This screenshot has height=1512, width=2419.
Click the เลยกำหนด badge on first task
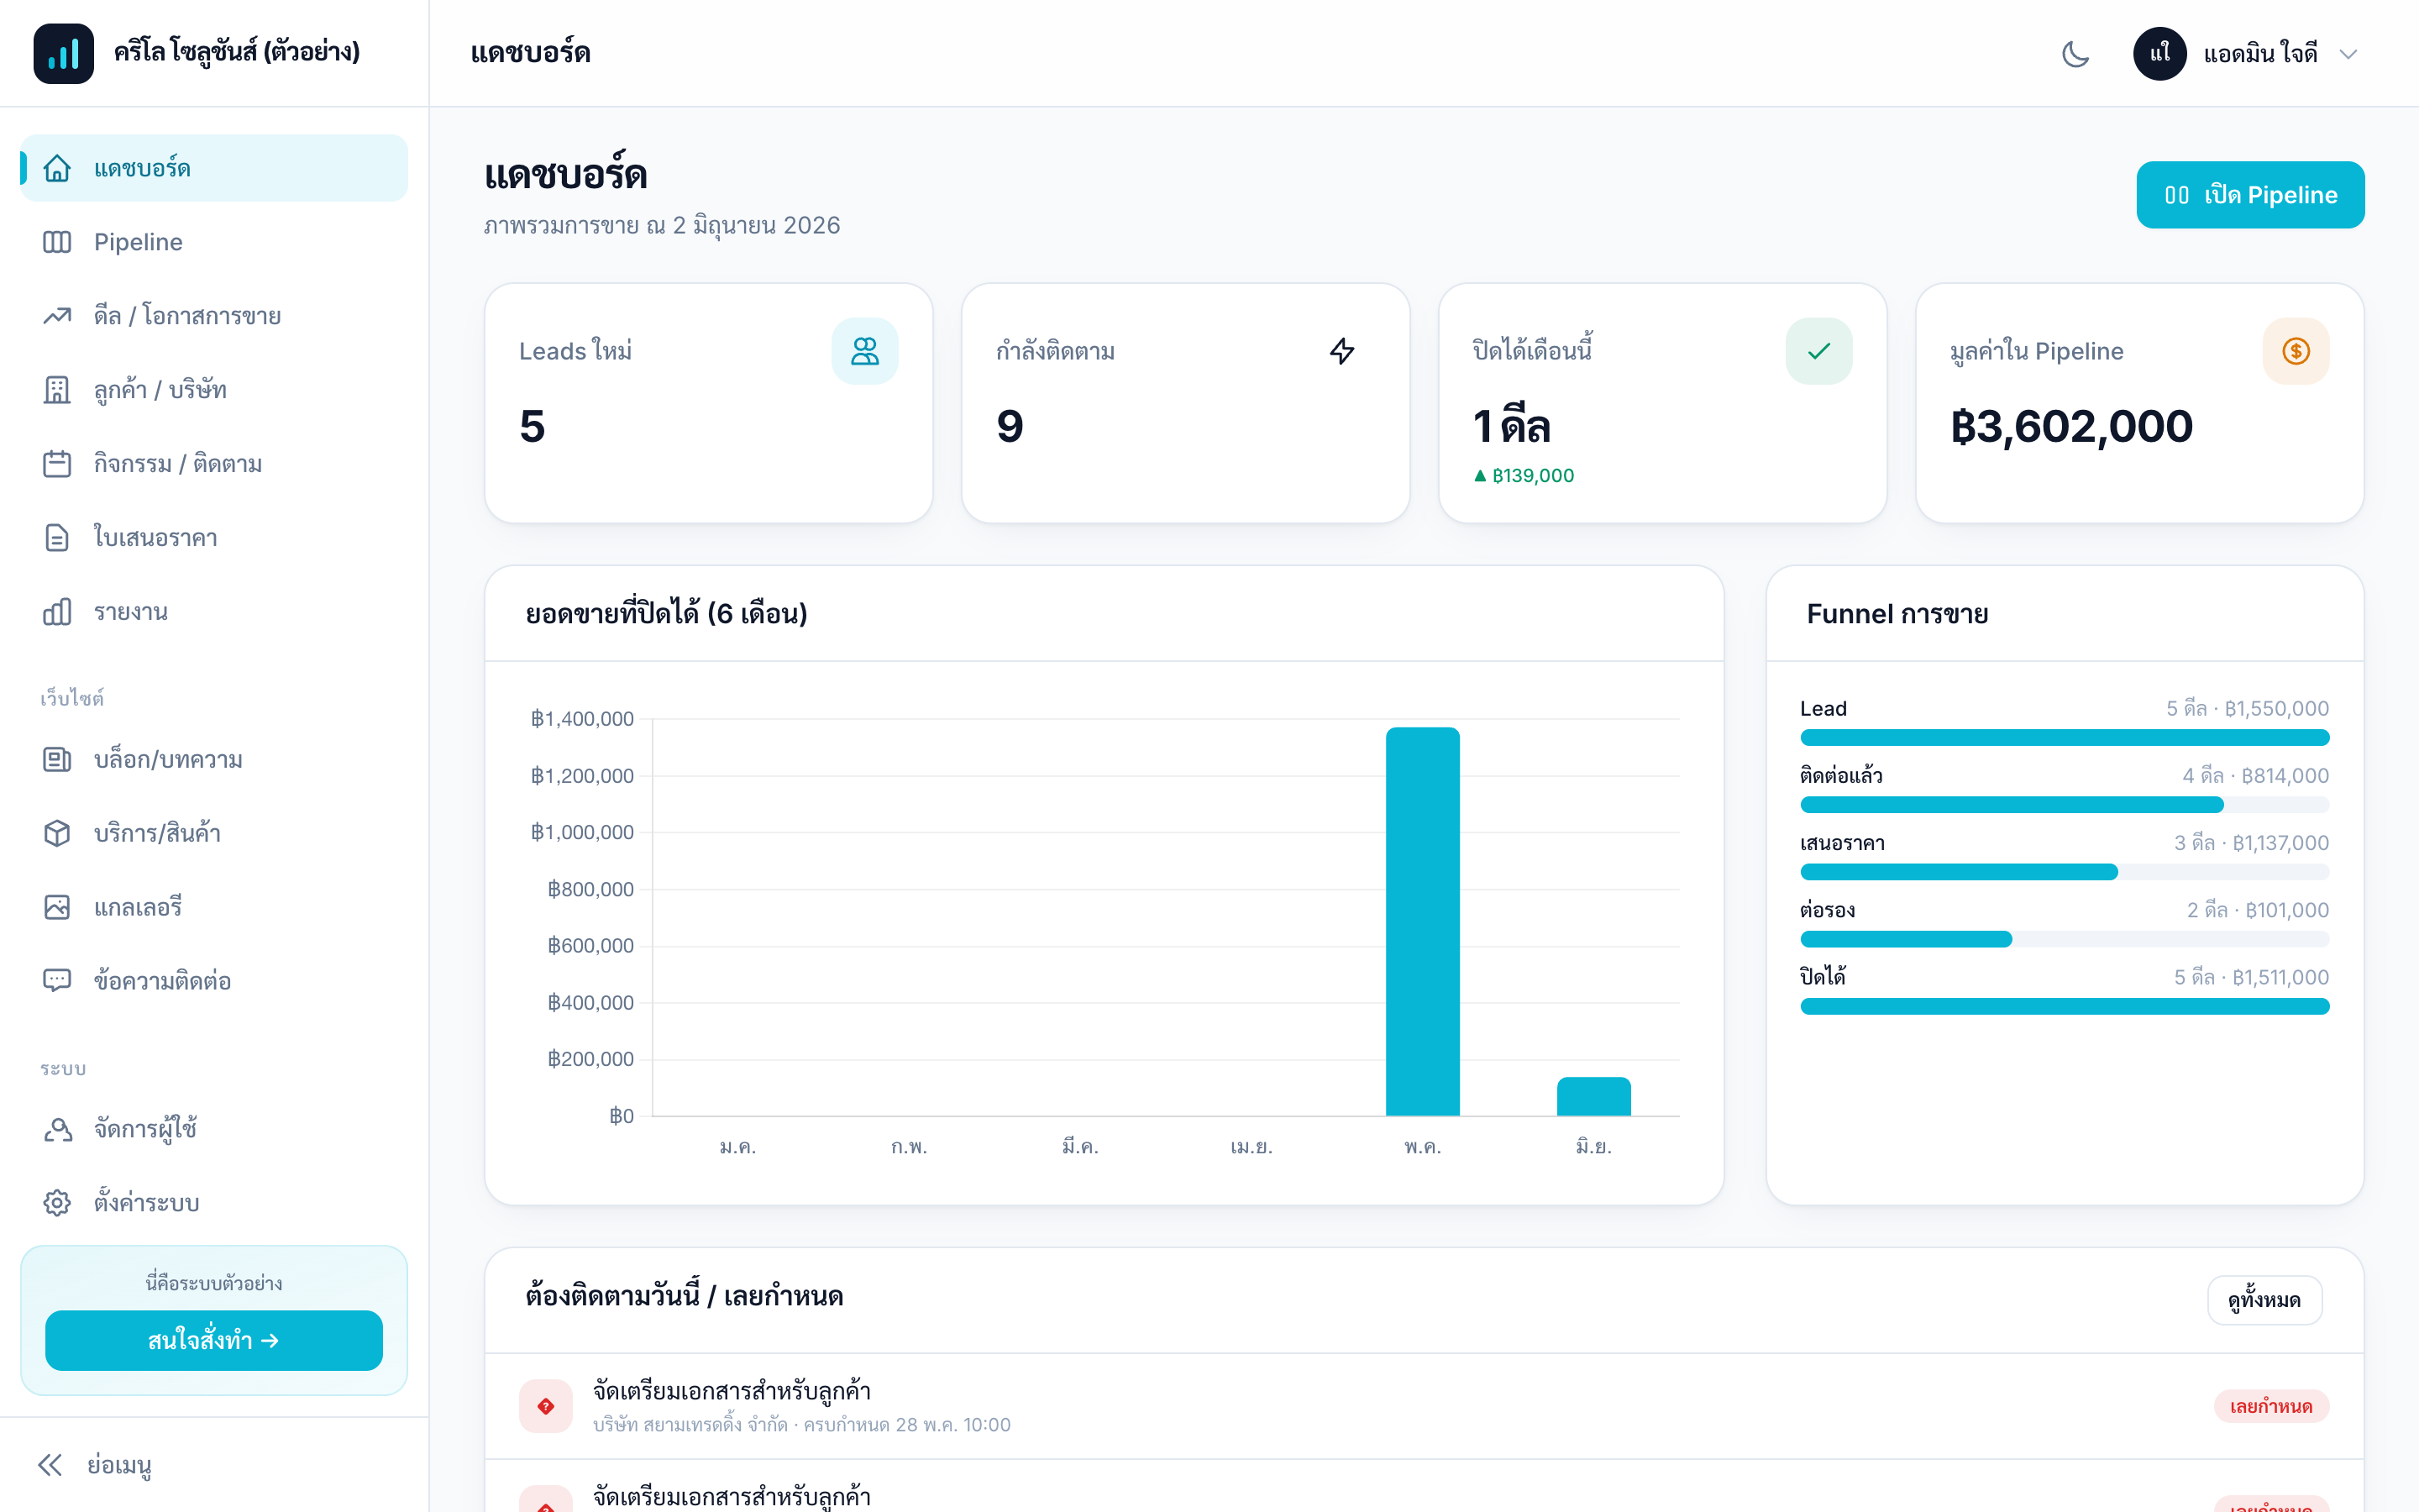coord(2271,1406)
